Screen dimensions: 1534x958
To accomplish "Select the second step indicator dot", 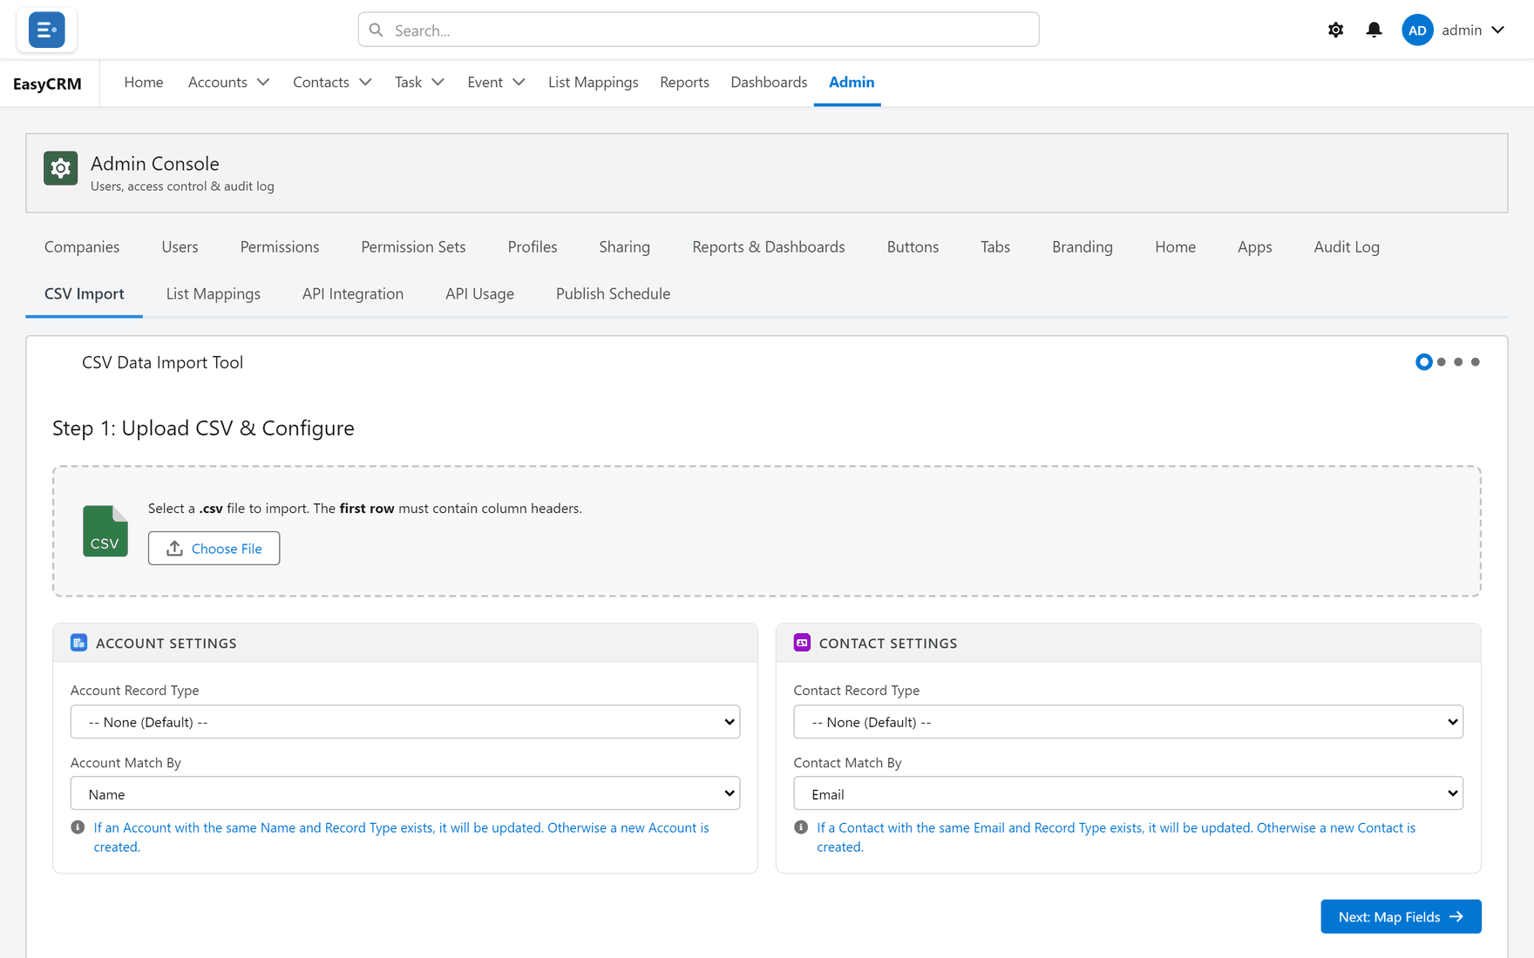I will (1442, 361).
